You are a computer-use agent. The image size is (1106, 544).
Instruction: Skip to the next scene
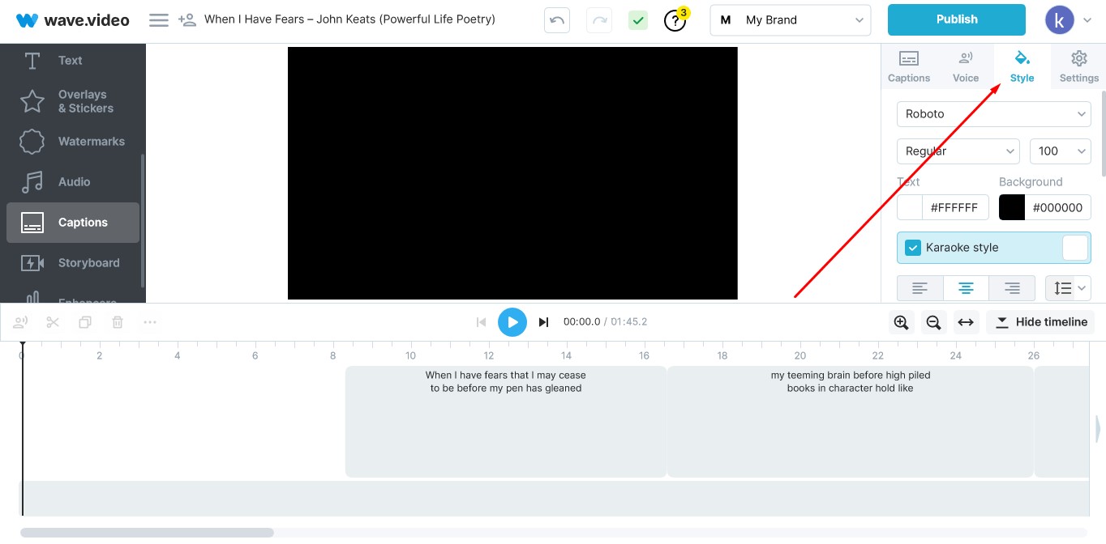[x=544, y=322]
